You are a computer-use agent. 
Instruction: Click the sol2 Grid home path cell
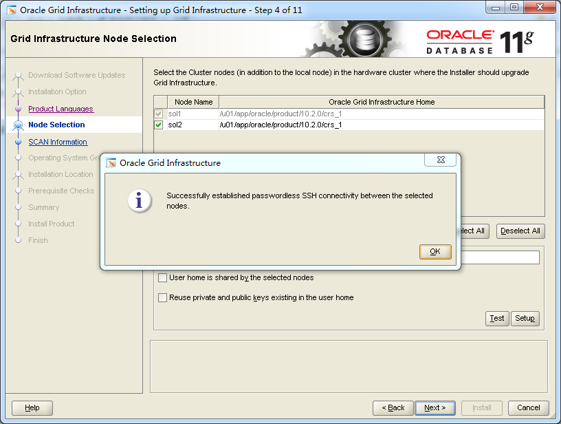coord(382,125)
